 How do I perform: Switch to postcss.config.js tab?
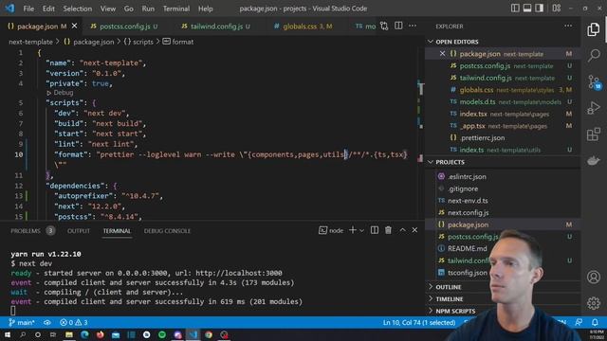[x=124, y=26]
